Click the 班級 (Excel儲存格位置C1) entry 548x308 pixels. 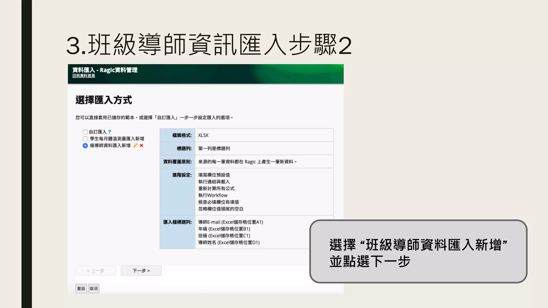(224, 236)
